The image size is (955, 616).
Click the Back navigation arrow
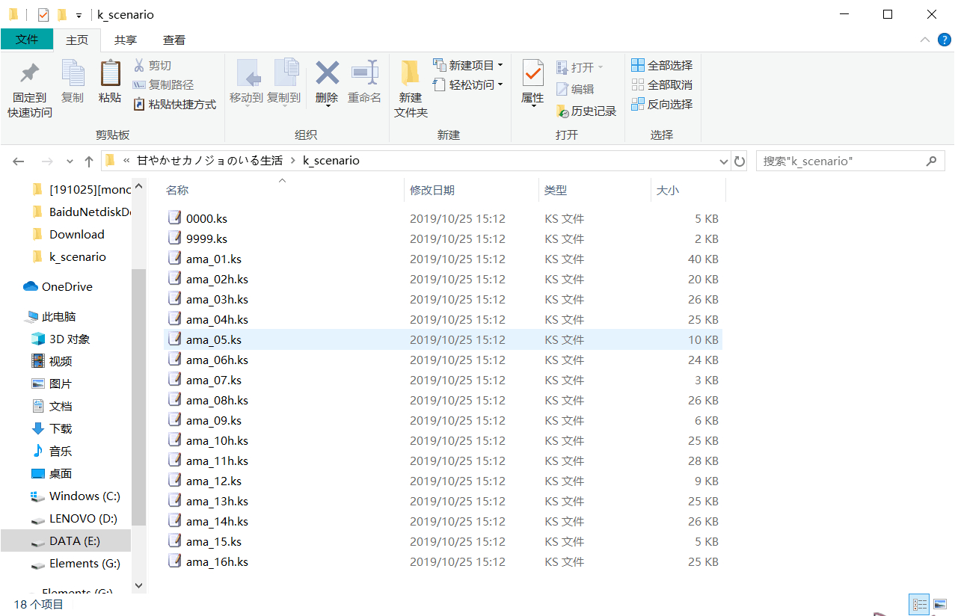pyautogui.click(x=19, y=161)
